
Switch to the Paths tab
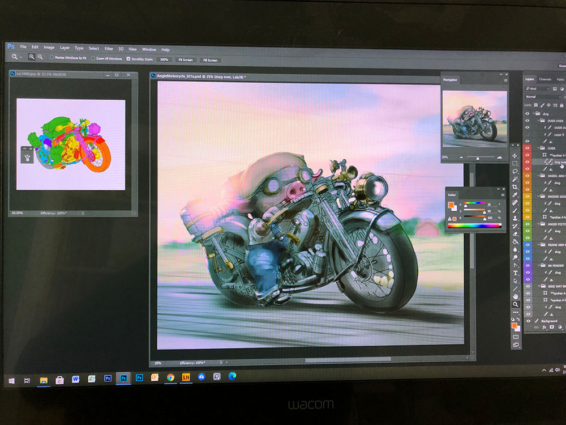(x=560, y=79)
